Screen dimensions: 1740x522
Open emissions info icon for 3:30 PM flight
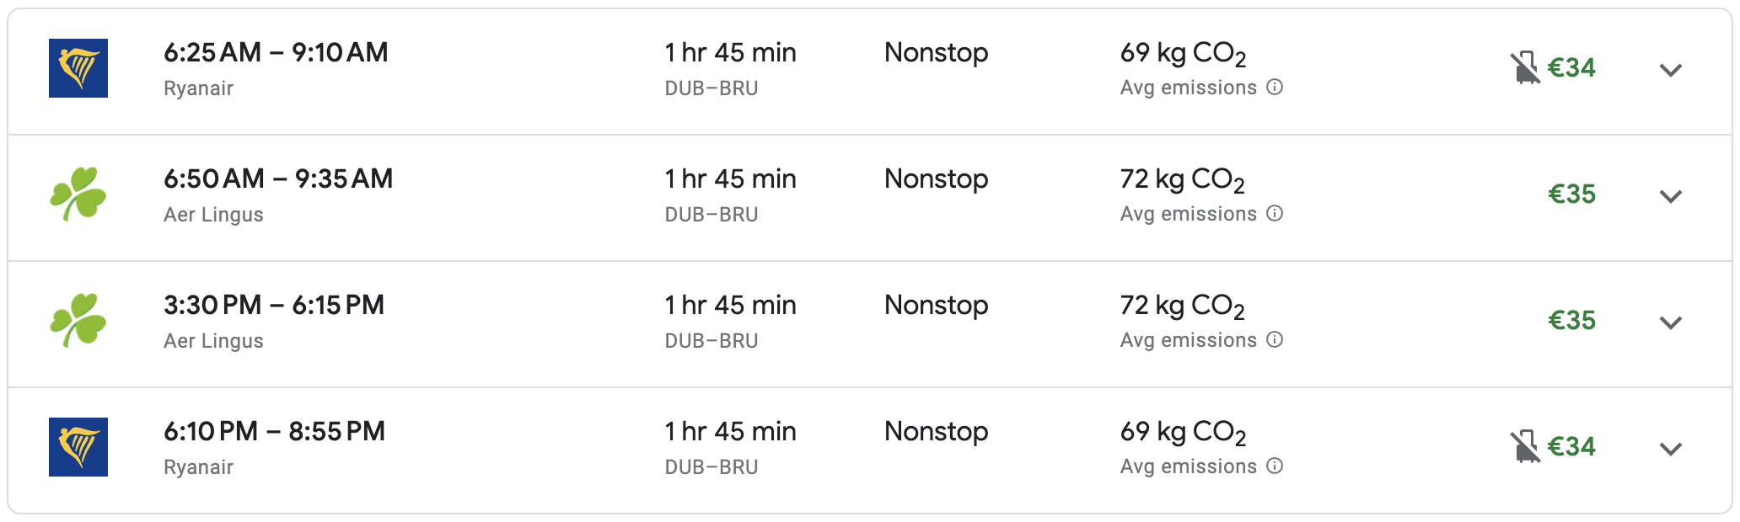pyautogui.click(x=1275, y=340)
